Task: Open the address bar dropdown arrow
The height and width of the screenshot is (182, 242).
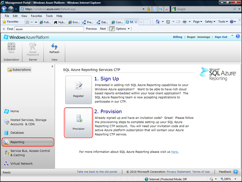Action: pyautogui.click(x=143, y=9)
